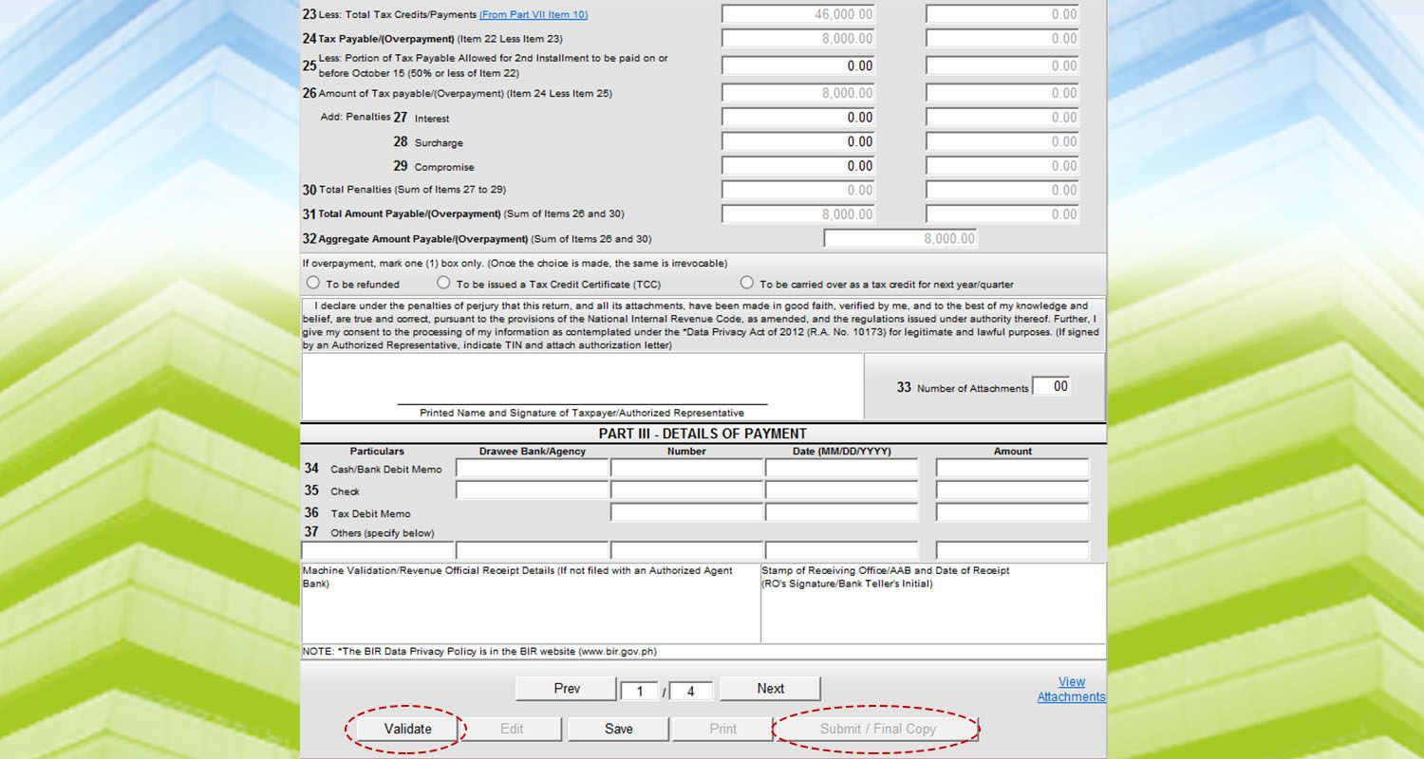Click the Printed Name and Signature of Taxpayer label
The height and width of the screenshot is (759, 1424).
point(582,413)
